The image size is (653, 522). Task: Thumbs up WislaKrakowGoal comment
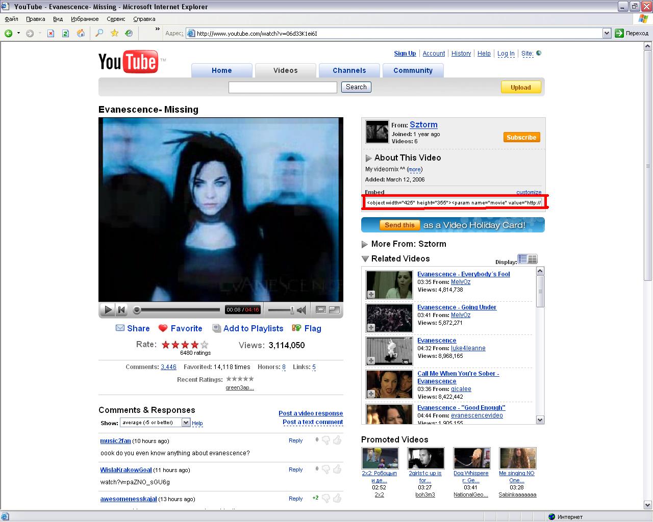click(337, 469)
